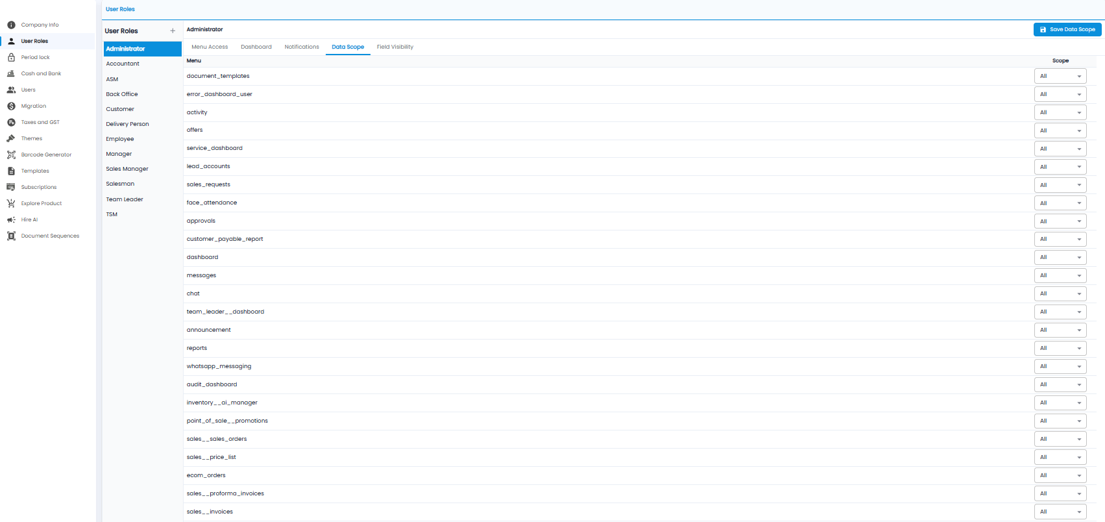Open scope dropdown for audit_dashboard
Screen dimensions: 1105x522
[1060, 384]
